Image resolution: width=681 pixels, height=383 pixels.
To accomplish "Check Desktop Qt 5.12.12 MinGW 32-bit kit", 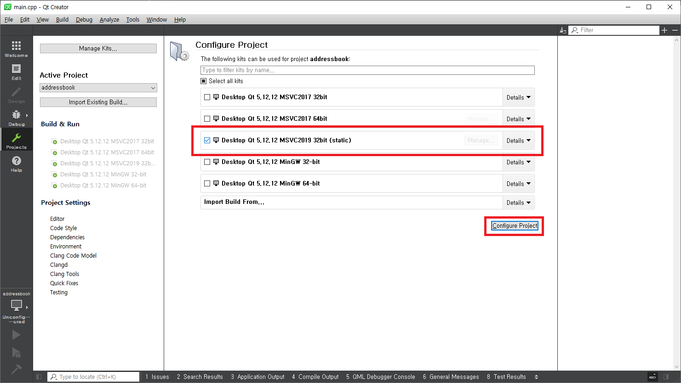I will 207,162.
